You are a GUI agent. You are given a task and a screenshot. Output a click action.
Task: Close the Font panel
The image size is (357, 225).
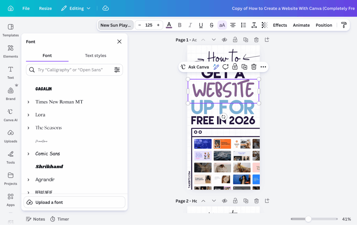coord(119,42)
